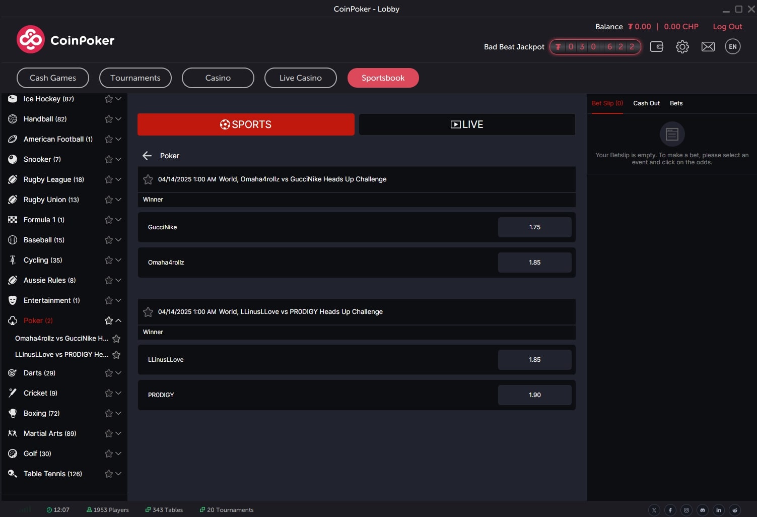Image resolution: width=757 pixels, height=517 pixels.
Task: Click the Baseball sport icon
Action: pyautogui.click(x=13, y=240)
